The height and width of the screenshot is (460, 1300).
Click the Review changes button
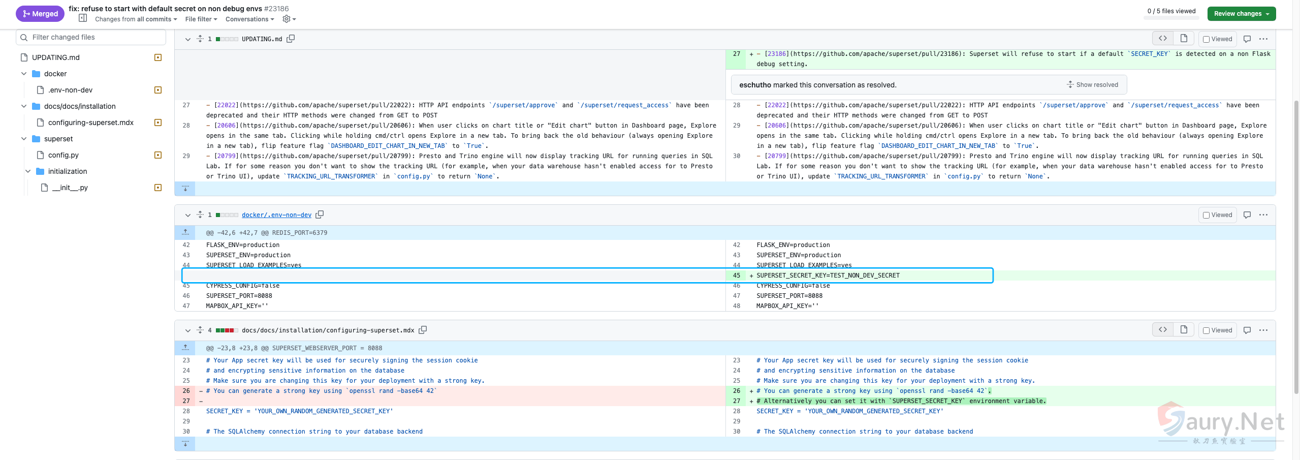(x=1241, y=14)
